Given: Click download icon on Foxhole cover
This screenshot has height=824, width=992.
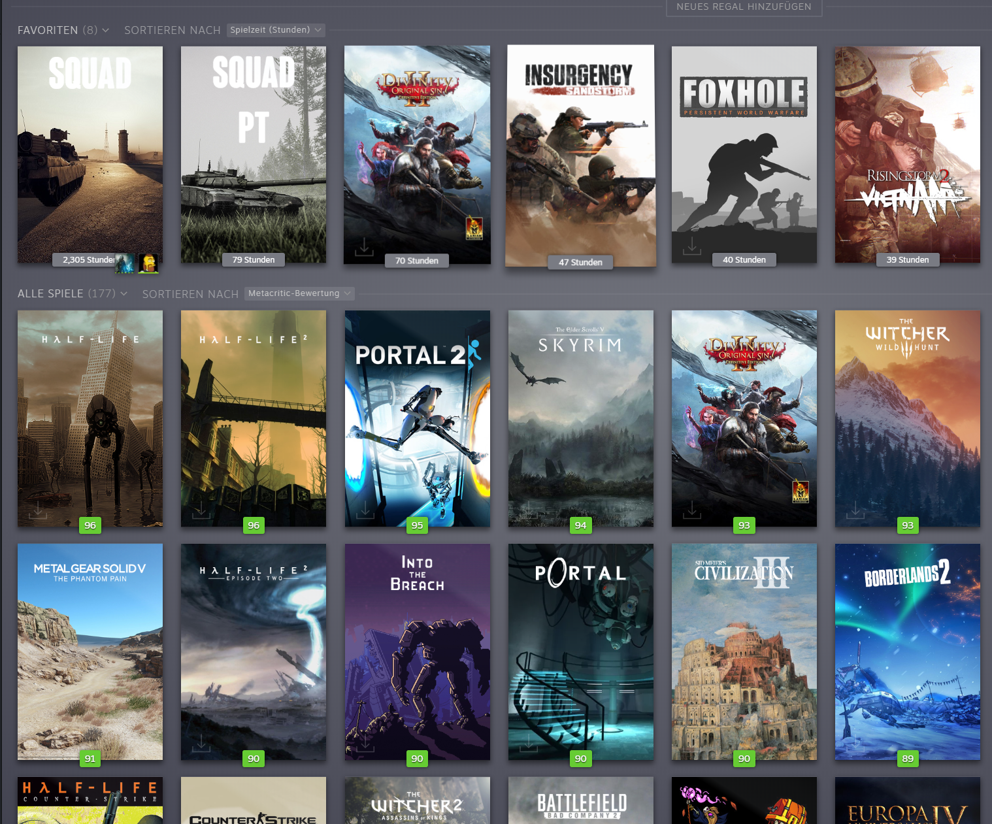Looking at the screenshot, I should coord(692,246).
